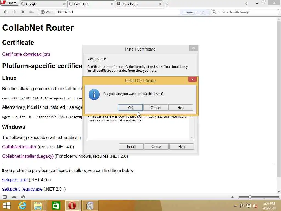Image resolution: width=281 pixels, height=211 pixels.
Task: Open Opera Link cloud icon
Action: (x=14, y=197)
